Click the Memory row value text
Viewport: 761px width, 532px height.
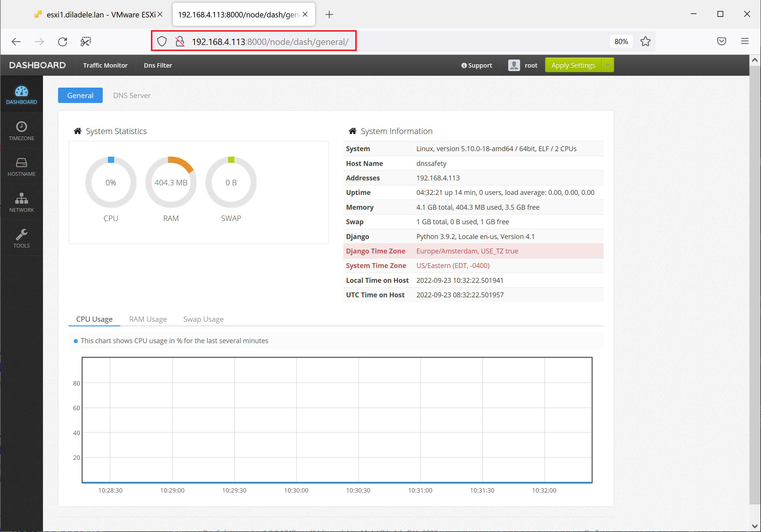point(478,207)
